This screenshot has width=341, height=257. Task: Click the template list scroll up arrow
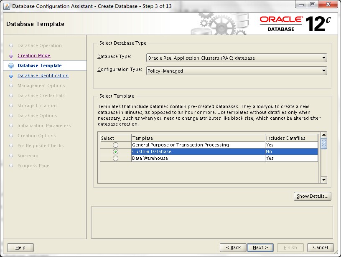coord(324,135)
